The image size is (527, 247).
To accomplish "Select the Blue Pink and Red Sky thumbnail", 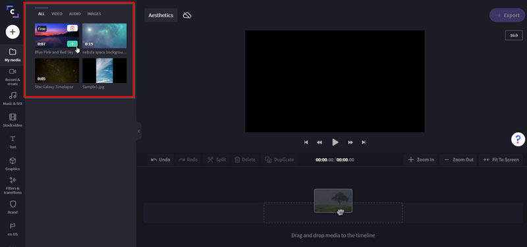I will pos(57,36).
